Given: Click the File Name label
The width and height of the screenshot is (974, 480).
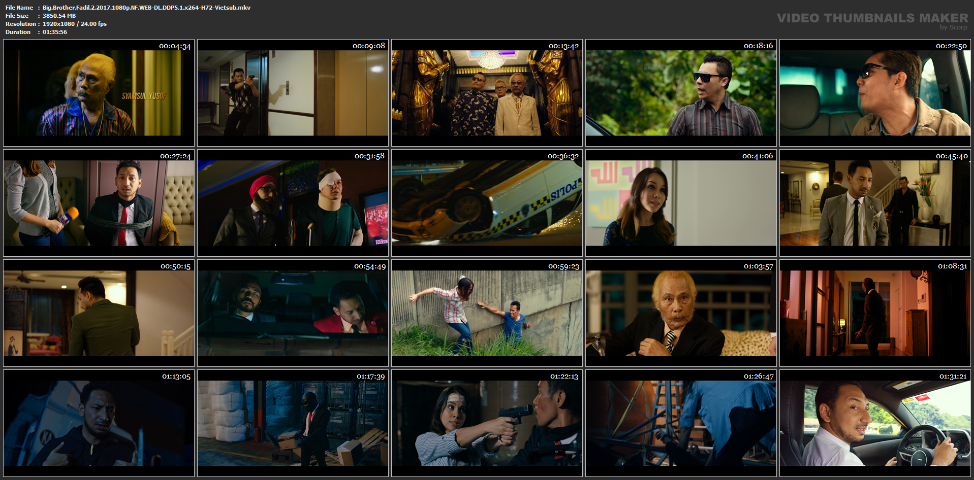Looking at the screenshot, I should click(19, 8).
